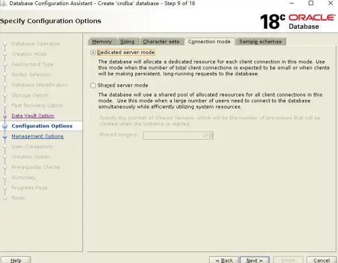Open Help for this wizard step

pyautogui.click(x=16, y=260)
